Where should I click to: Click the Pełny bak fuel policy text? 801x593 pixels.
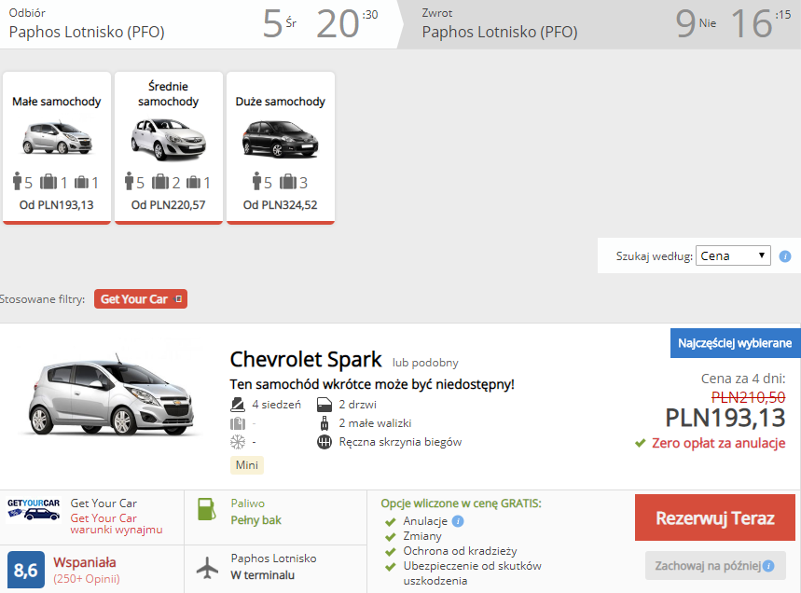[x=255, y=520]
